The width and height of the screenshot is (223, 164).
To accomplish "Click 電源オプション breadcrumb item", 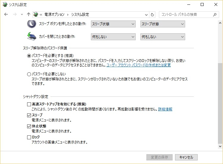I will tap(55, 14).
